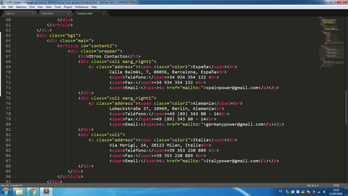Click on italypower@gmail.com in the code
This screenshot has width=348, height=196.
point(232,161)
